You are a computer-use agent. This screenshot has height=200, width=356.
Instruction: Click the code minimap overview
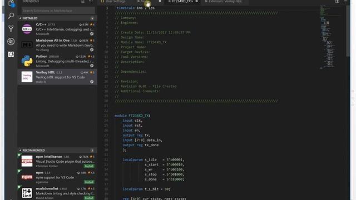(x=330, y=37)
